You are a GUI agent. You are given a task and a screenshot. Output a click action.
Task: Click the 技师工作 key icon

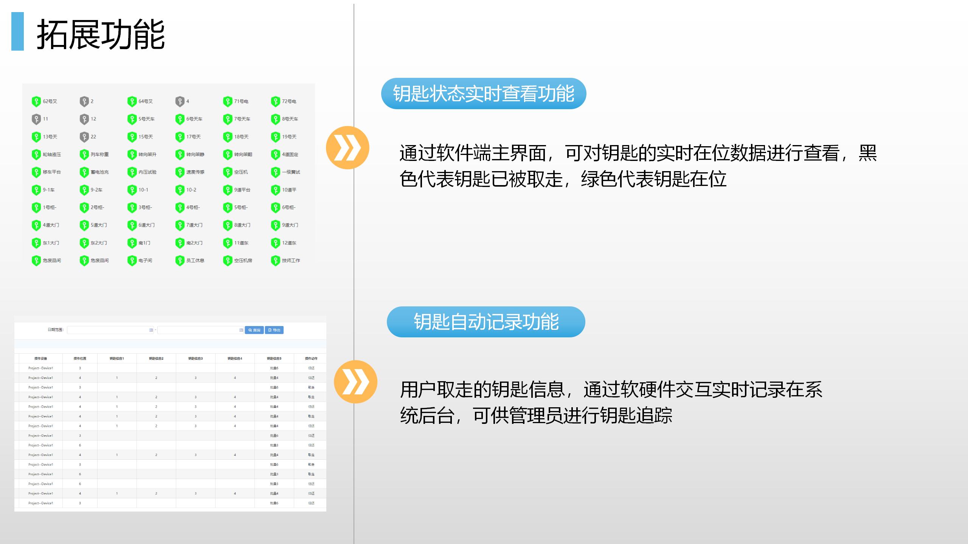275,261
